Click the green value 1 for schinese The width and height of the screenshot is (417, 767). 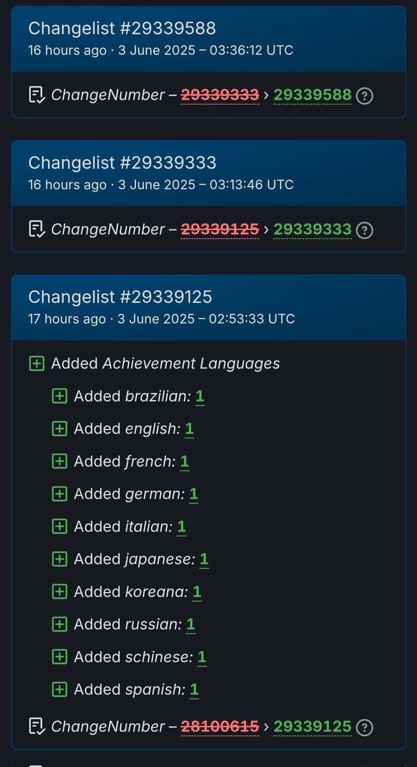(202, 657)
